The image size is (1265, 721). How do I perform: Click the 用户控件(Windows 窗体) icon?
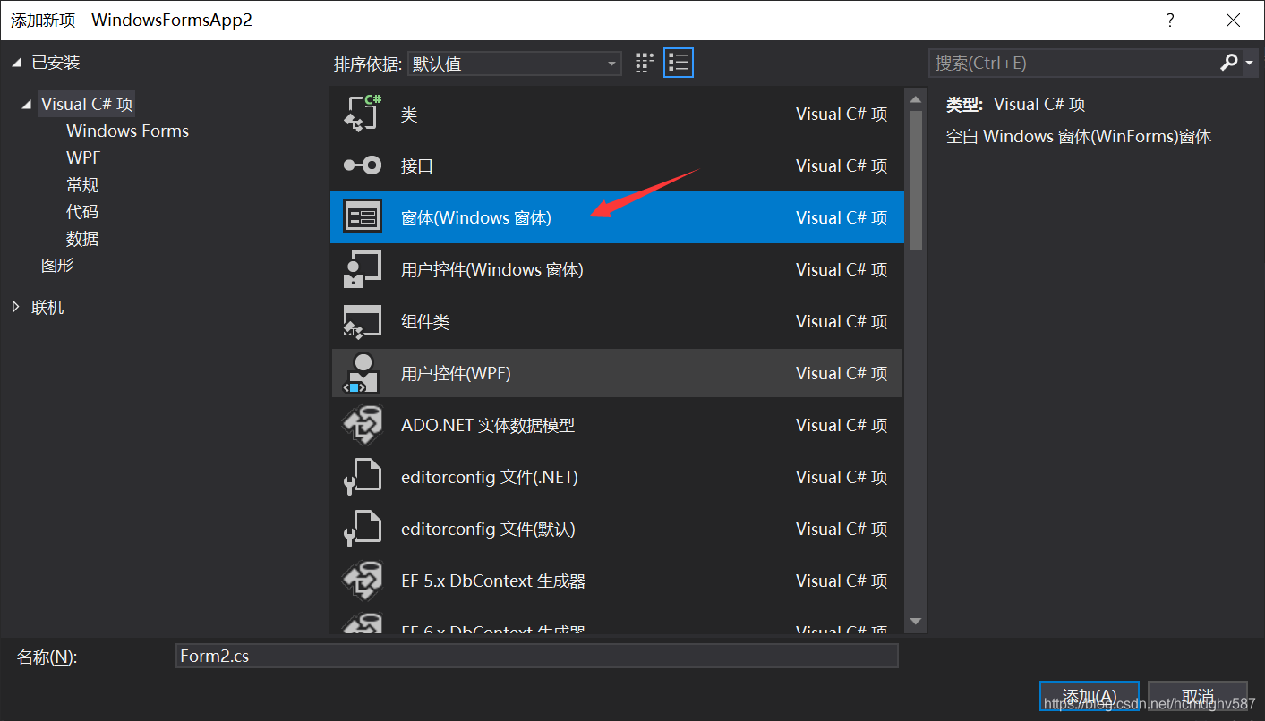coord(363,269)
